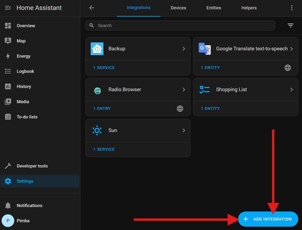Viewport: 302px width, 230px height.
Task: Open the filter options icon
Action: 290,26
